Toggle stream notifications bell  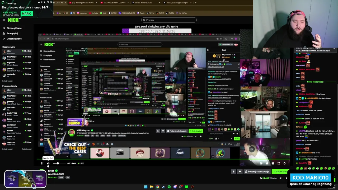pos(233,172)
